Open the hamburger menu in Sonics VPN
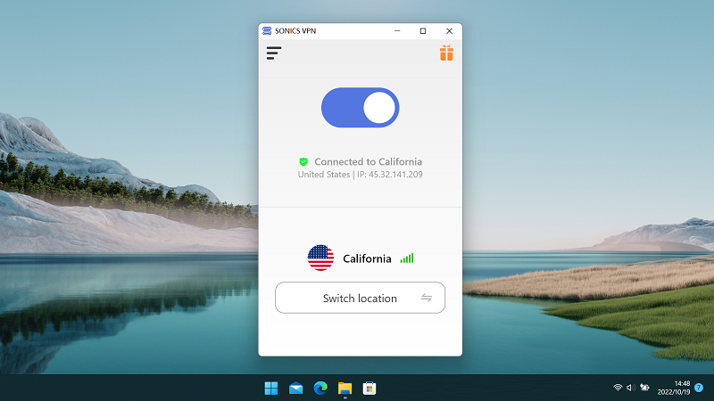The width and height of the screenshot is (714, 401). point(274,53)
